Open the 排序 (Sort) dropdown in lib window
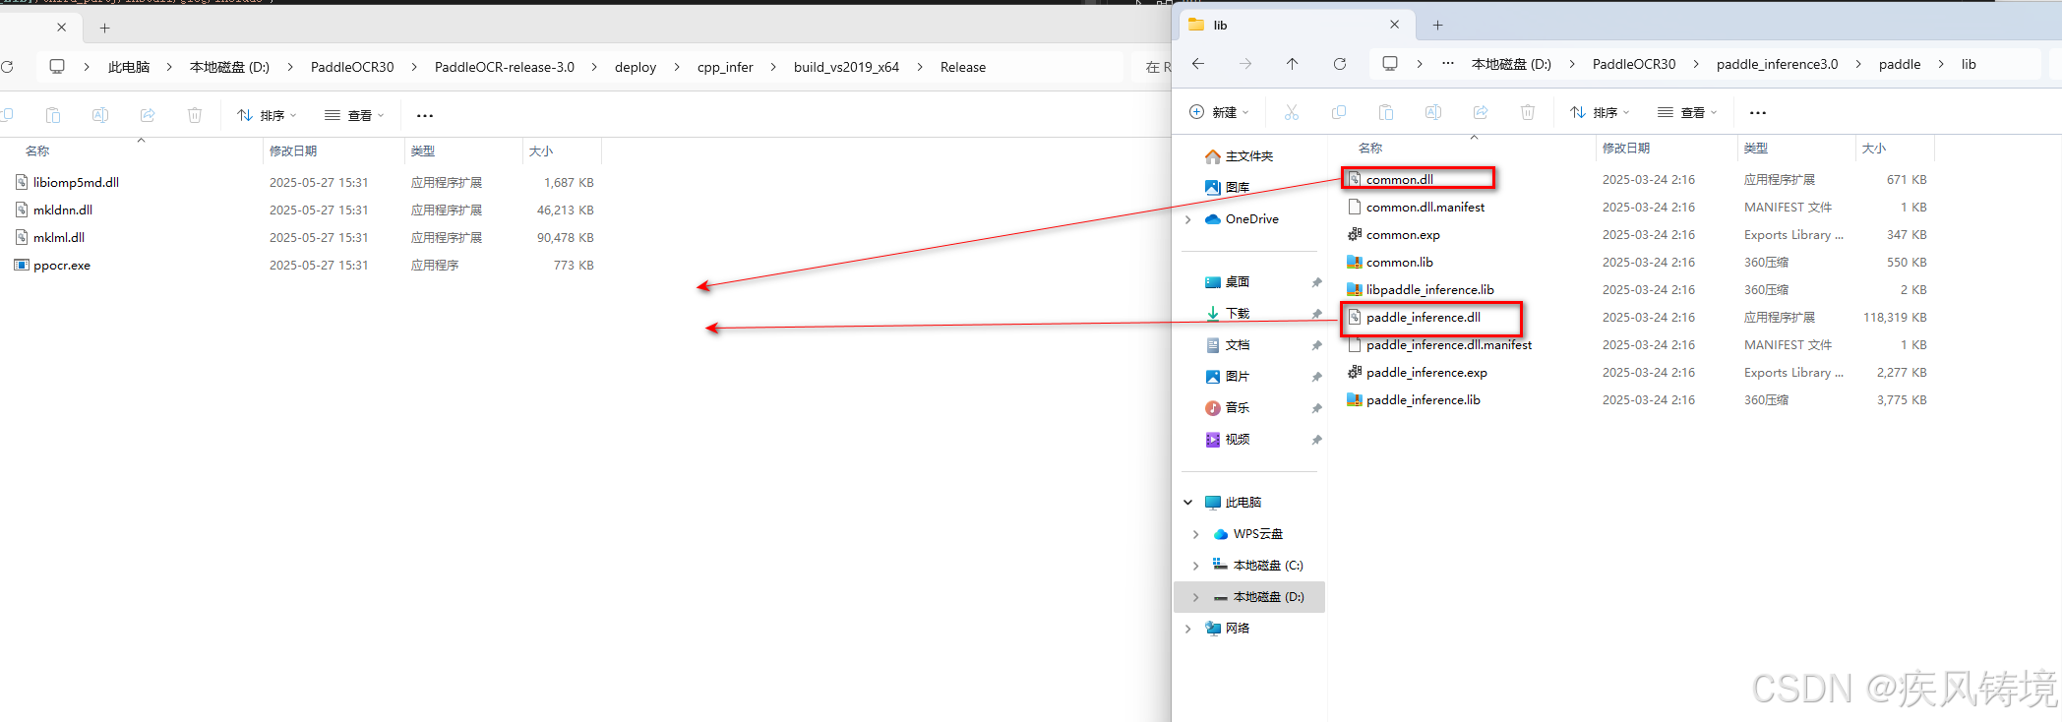The image size is (2062, 722). click(1600, 113)
